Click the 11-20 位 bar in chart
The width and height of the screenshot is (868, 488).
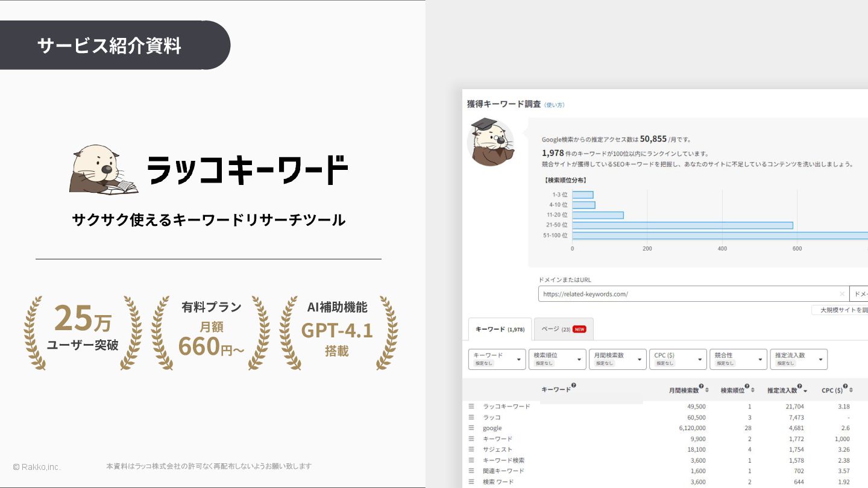(x=597, y=215)
